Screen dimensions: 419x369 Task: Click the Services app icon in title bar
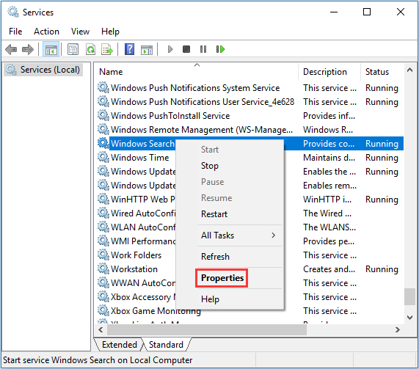tap(12, 12)
